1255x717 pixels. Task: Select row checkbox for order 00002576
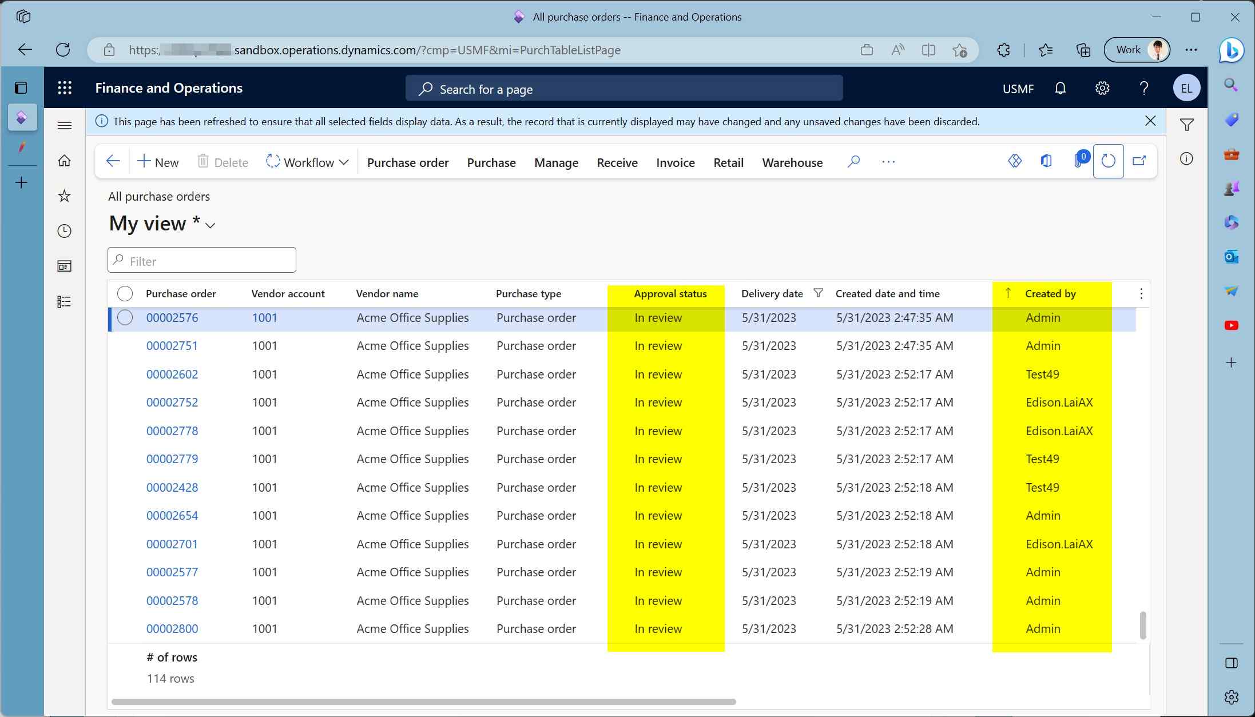point(125,317)
